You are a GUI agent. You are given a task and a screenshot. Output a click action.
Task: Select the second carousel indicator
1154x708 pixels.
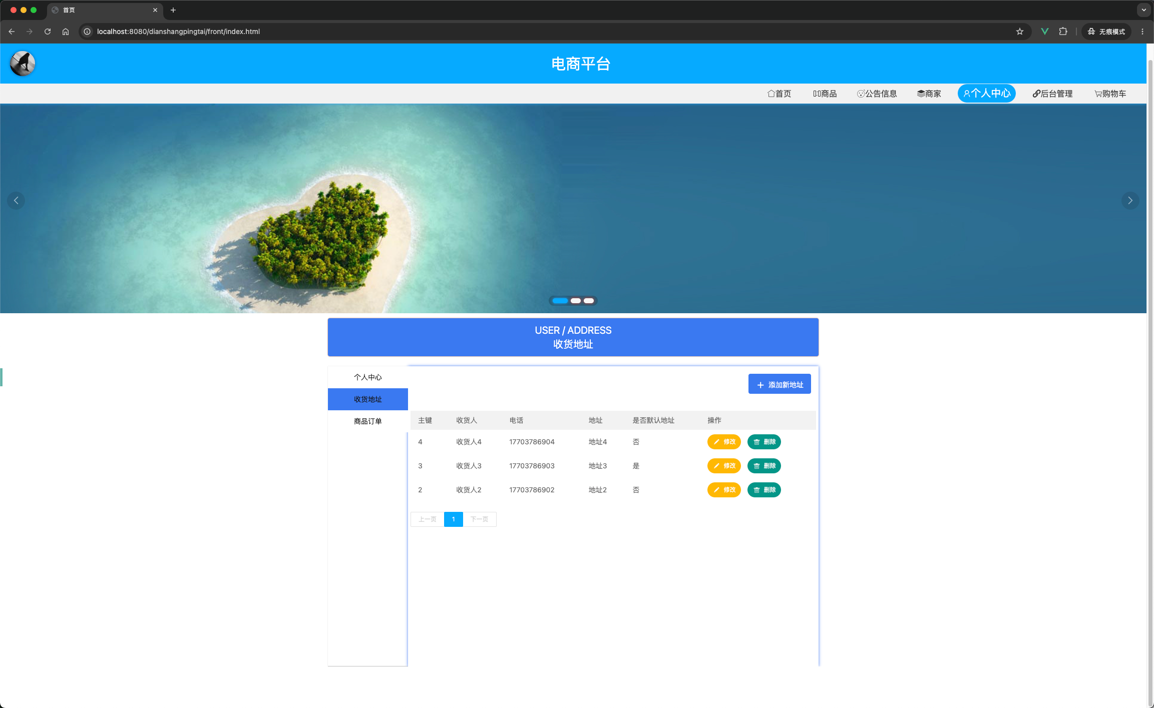576,301
